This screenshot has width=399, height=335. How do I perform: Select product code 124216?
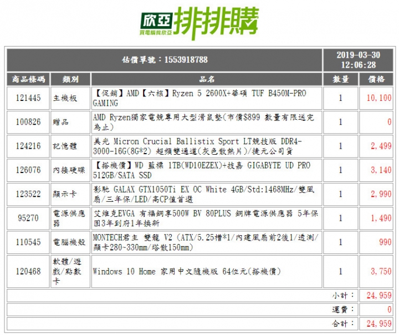(x=28, y=146)
